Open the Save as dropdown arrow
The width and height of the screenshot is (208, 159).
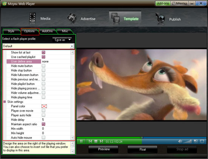click(70, 39)
